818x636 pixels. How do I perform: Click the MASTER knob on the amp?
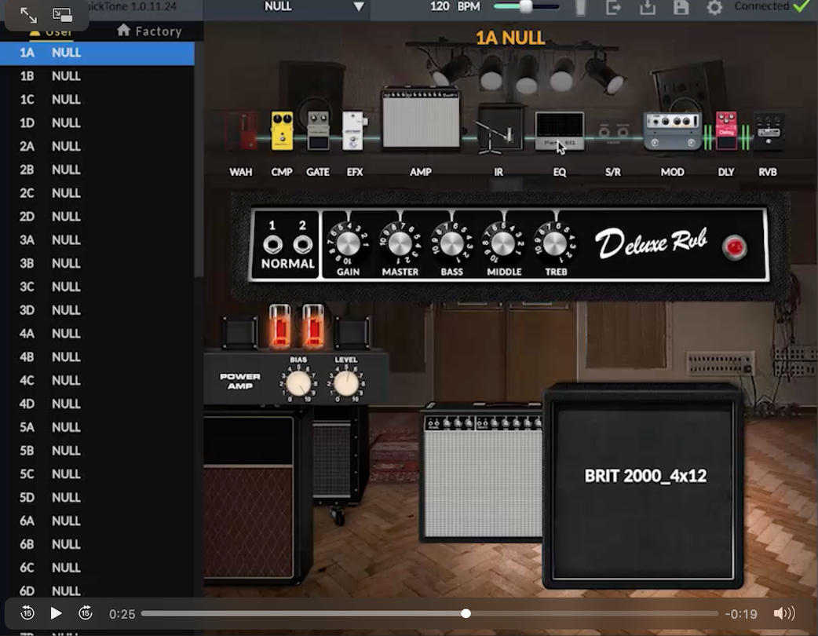[400, 243]
